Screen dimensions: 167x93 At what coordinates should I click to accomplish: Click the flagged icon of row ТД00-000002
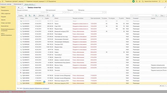(x=21, y=73)
